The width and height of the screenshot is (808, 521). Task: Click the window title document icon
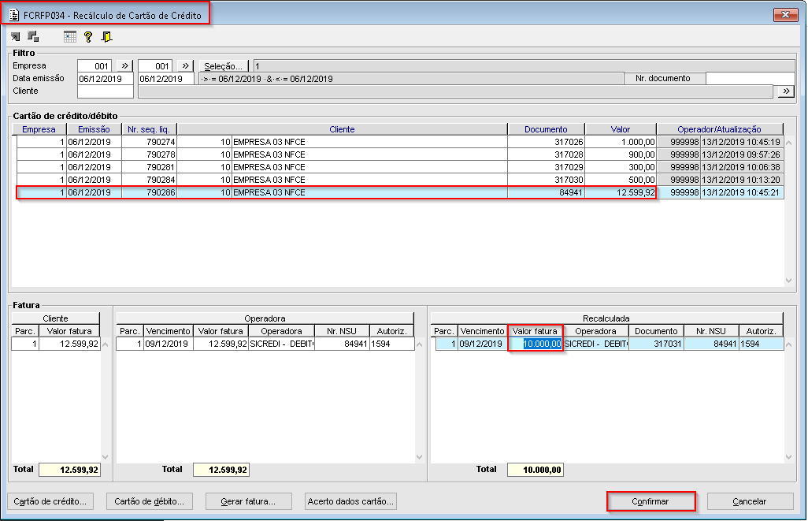[x=14, y=15]
